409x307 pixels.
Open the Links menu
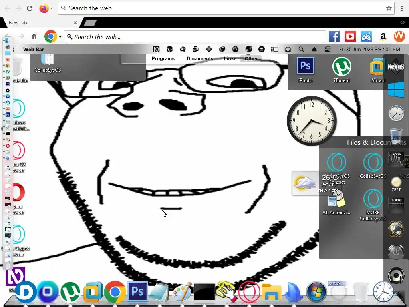point(230,58)
